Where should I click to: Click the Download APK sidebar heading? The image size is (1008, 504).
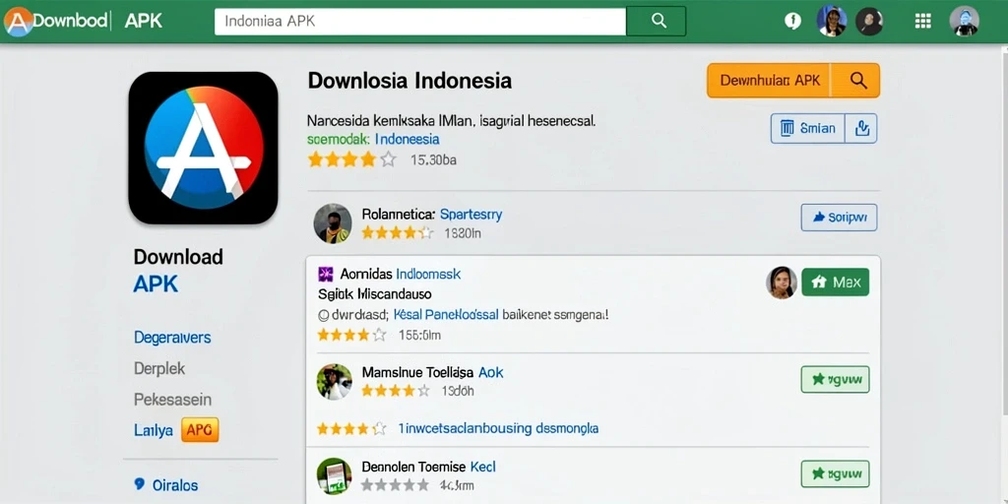tap(178, 270)
